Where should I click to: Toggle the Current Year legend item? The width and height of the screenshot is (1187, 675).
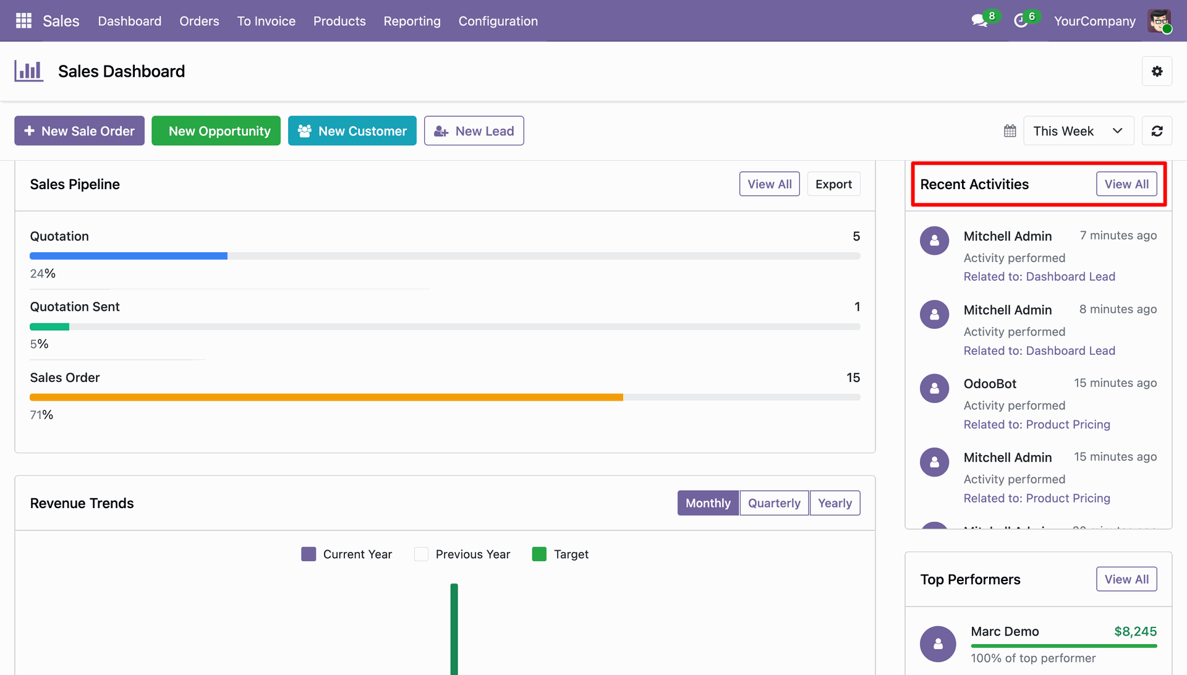pyautogui.click(x=346, y=554)
